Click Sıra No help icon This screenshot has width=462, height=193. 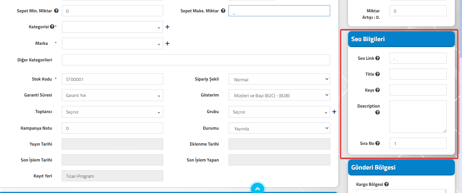(x=378, y=143)
